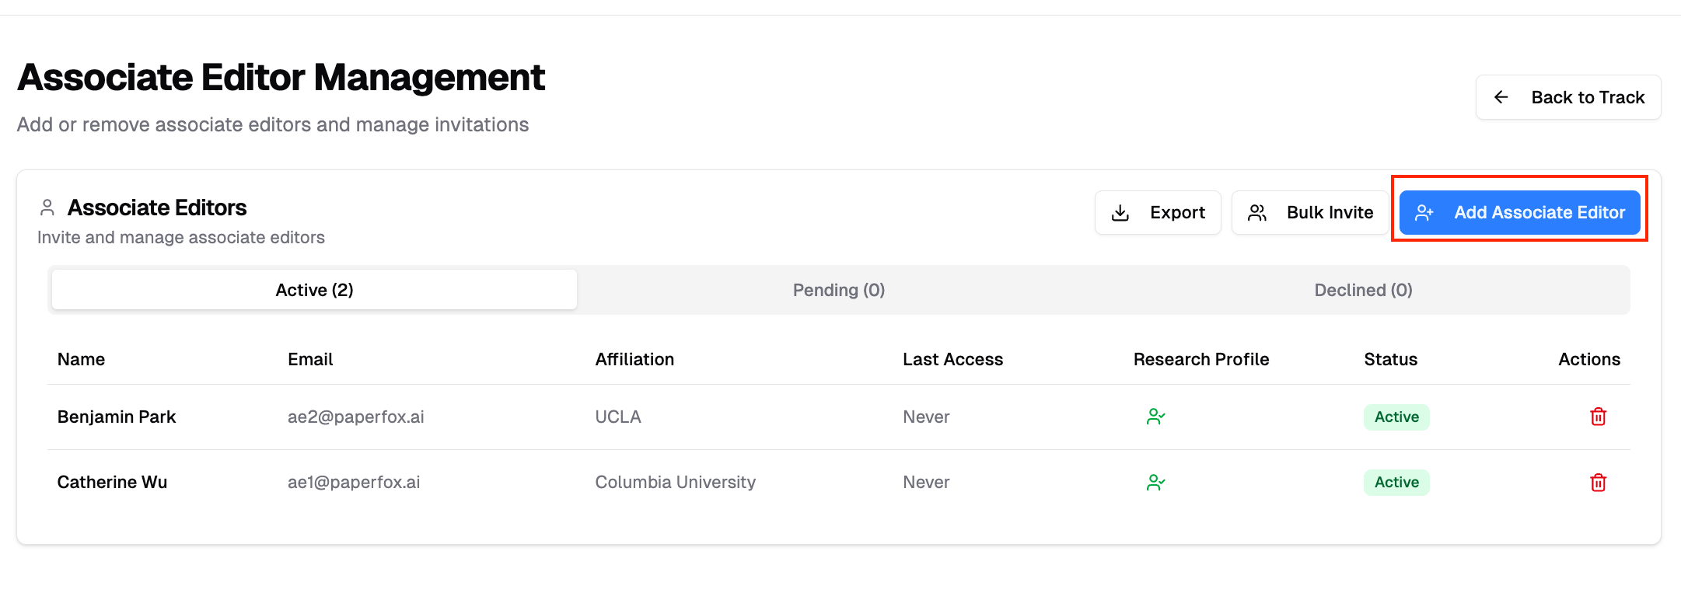Screen dimensions: 1681x614
Task: Switch to the Pending (0) tab
Action: click(838, 290)
